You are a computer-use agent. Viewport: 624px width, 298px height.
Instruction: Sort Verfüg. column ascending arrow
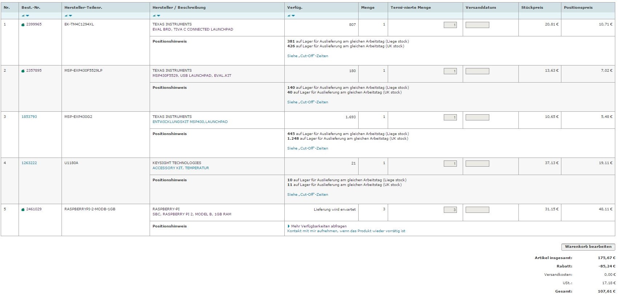289,16
